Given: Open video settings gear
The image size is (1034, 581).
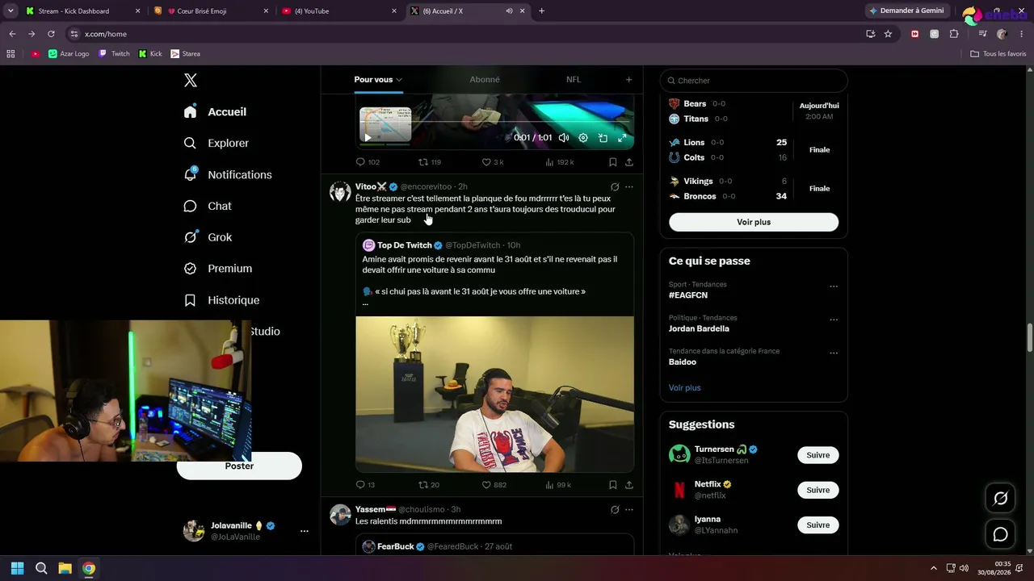Looking at the screenshot, I should click(x=583, y=138).
